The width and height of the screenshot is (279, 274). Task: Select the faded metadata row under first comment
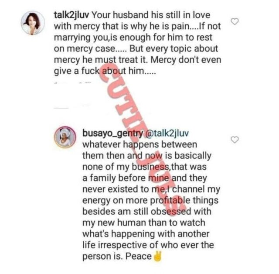coord(73,83)
